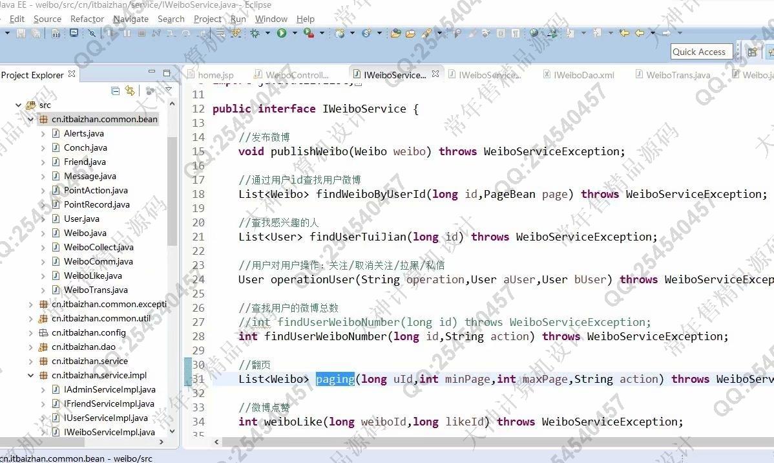Open Project Explorer View Menu arrow
This screenshot has height=463, width=774.
pyautogui.click(x=169, y=89)
